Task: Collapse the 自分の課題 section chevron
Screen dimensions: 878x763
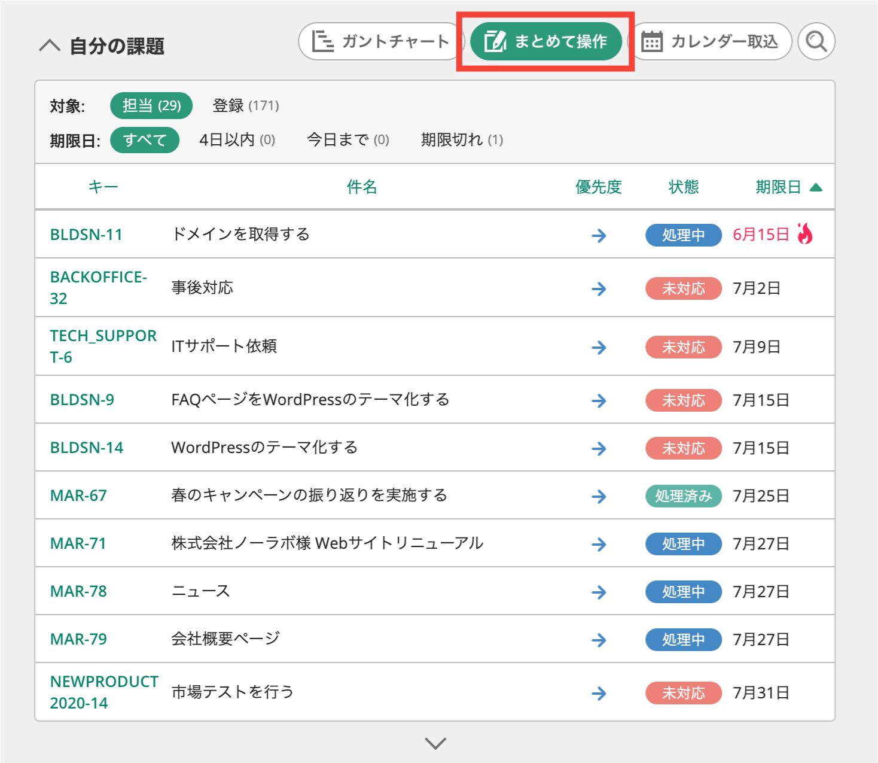Action: [50, 45]
